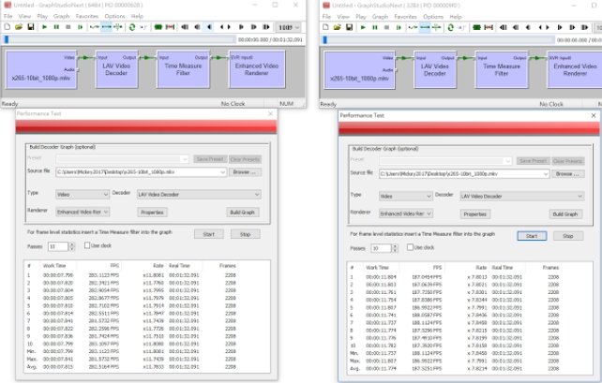This screenshot has width=602, height=383.
Task: Play the graph in the 32Bit window
Action: click(x=363, y=27)
